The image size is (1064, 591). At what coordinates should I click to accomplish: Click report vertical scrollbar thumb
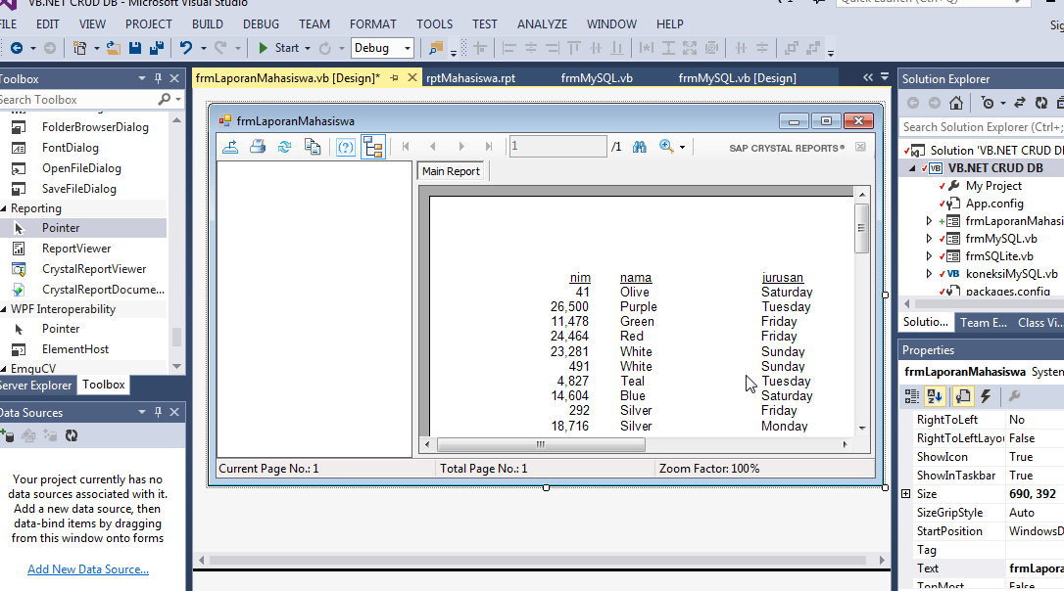click(862, 228)
